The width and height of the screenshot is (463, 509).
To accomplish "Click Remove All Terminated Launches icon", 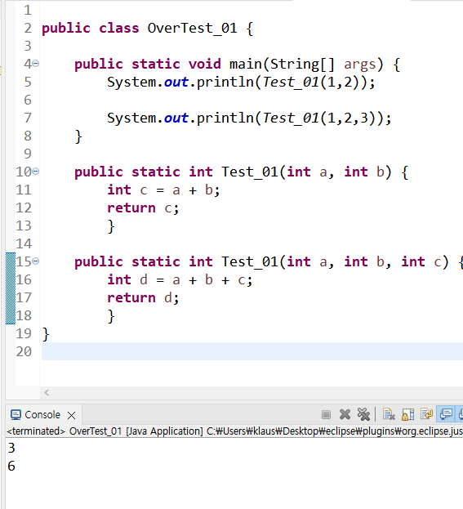I will (363, 414).
